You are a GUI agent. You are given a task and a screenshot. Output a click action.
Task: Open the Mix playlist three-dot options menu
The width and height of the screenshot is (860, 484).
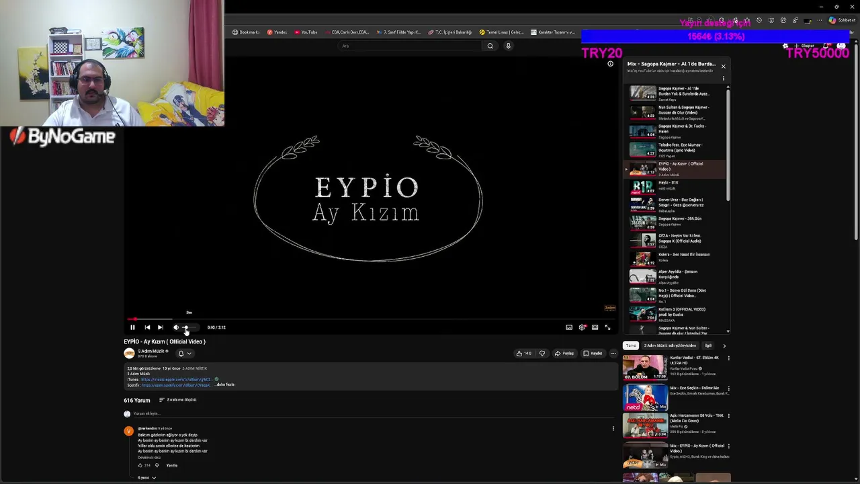pyautogui.click(x=723, y=79)
